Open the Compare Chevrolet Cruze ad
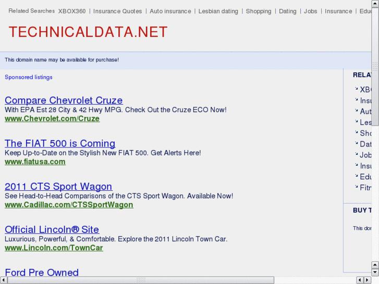 pyautogui.click(x=64, y=100)
